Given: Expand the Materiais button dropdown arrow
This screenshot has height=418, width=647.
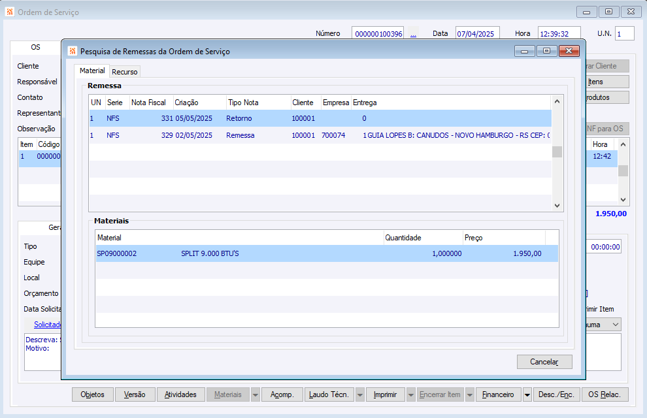Looking at the screenshot, I should pos(256,394).
